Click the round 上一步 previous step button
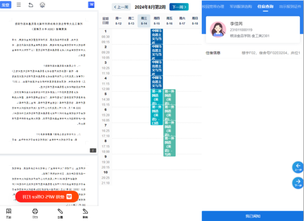The width and height of the screenshot is (304, 221). (x=298, y=167)
